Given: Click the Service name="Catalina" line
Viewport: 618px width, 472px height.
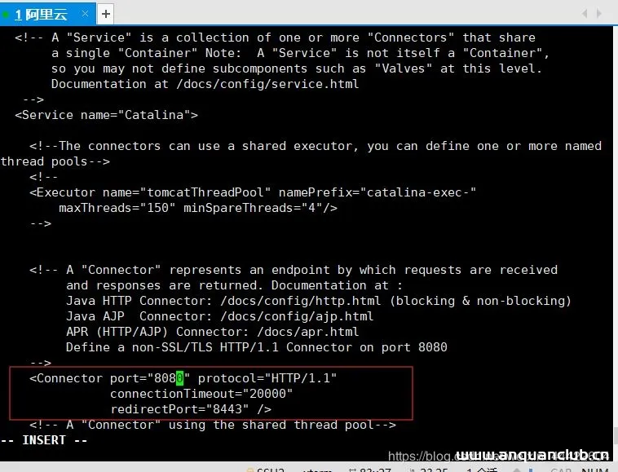Looking at the screenshot, I should (106, 115).
